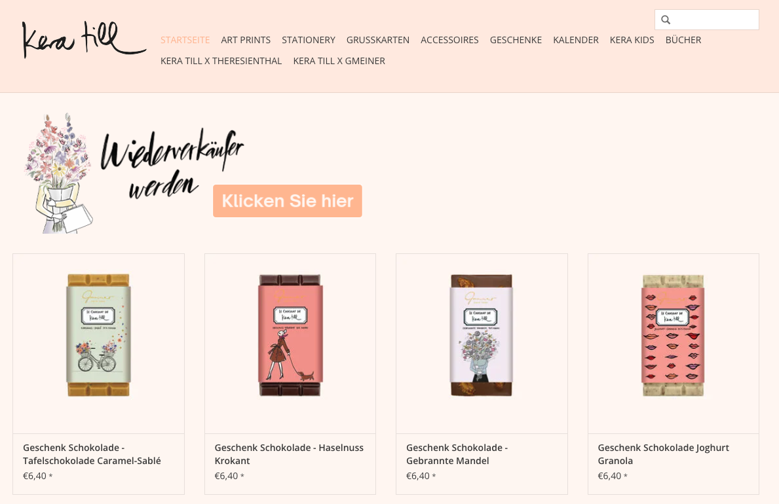
Task: Open the Startseite menu item
Action: point(185,40)
